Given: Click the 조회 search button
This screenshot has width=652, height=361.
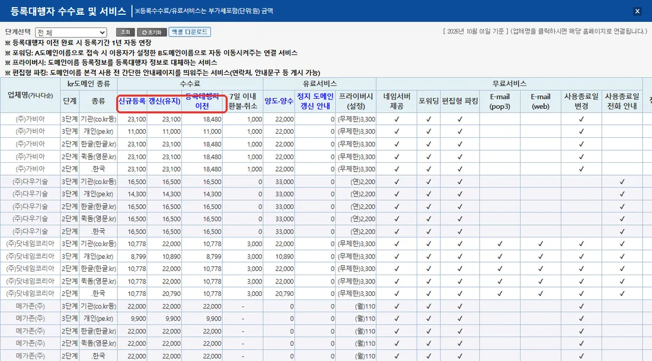Looking at the screenshot, I should click(x=125, y=32).
